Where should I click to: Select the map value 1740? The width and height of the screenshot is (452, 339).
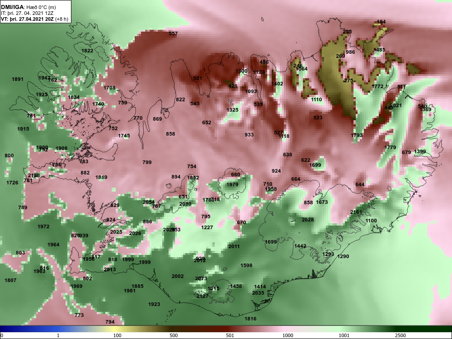98,104
